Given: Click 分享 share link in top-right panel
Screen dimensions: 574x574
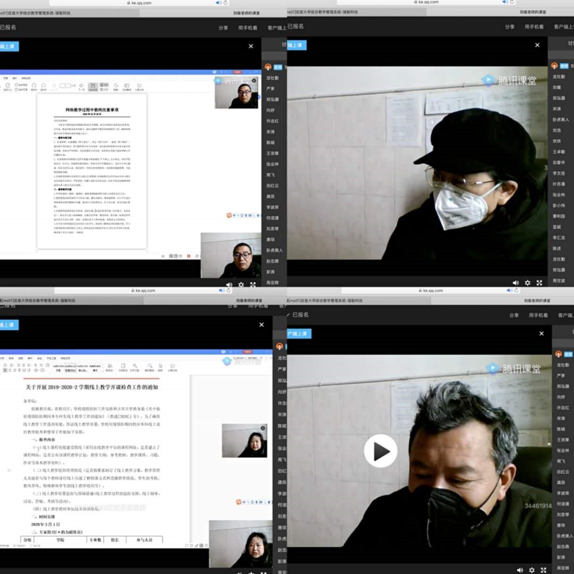Looking at the screenshot, I should (510, 27).
